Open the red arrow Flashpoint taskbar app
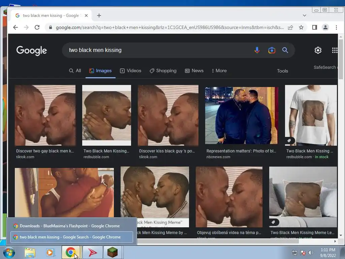The width and height of the screenshot is (345, 259). point(92,252)
